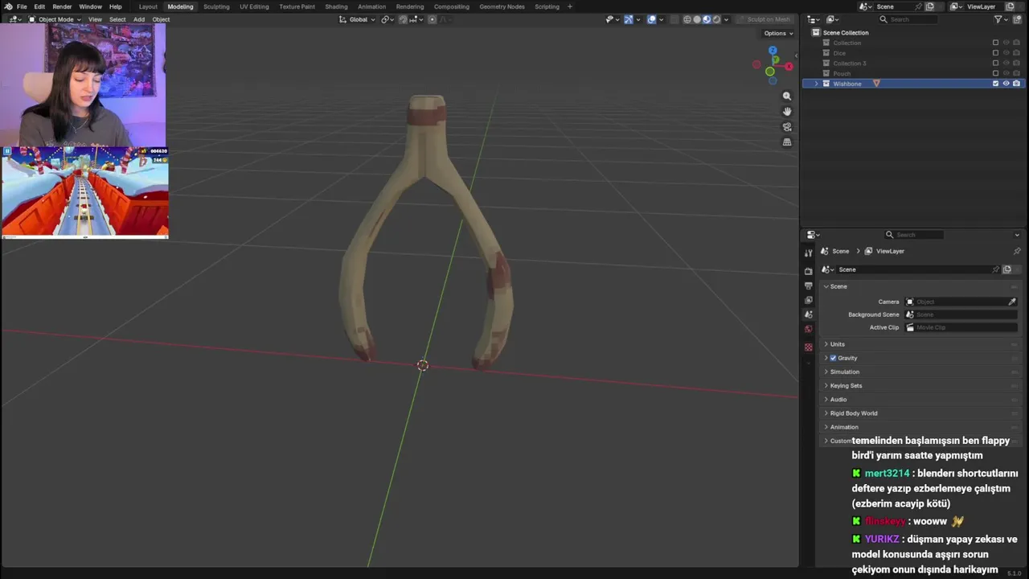Open the Tool properties tab
Viewport: 1029px width, 579px height.
809,252
